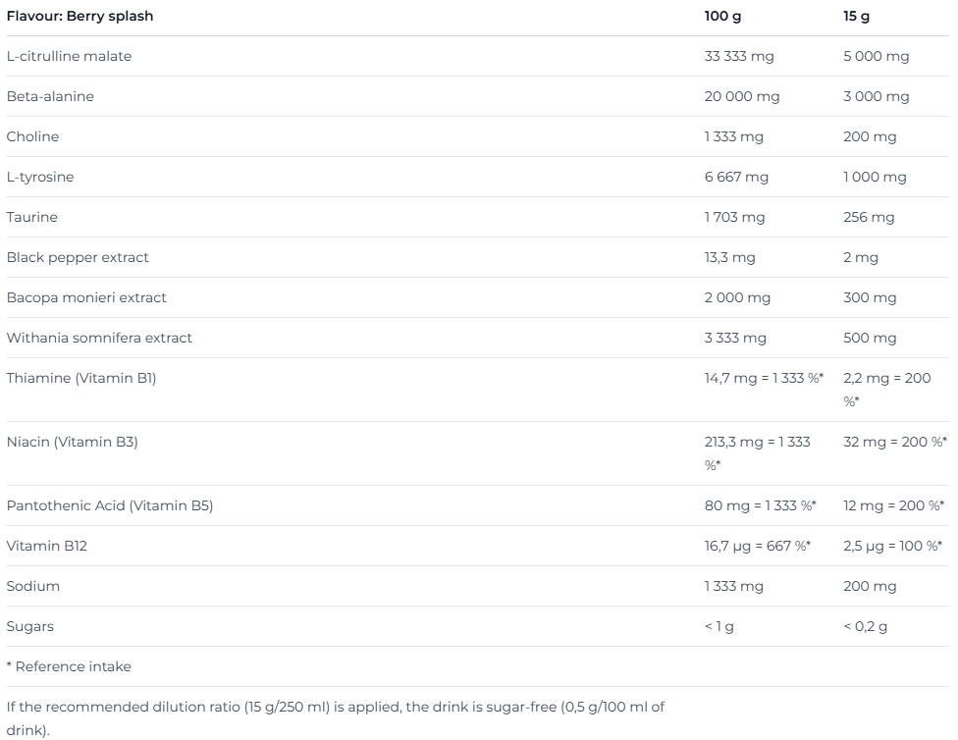Click the Taurine 256 mg value
Viewport: 958px width, 740px height.
click(x=869, y=217)
